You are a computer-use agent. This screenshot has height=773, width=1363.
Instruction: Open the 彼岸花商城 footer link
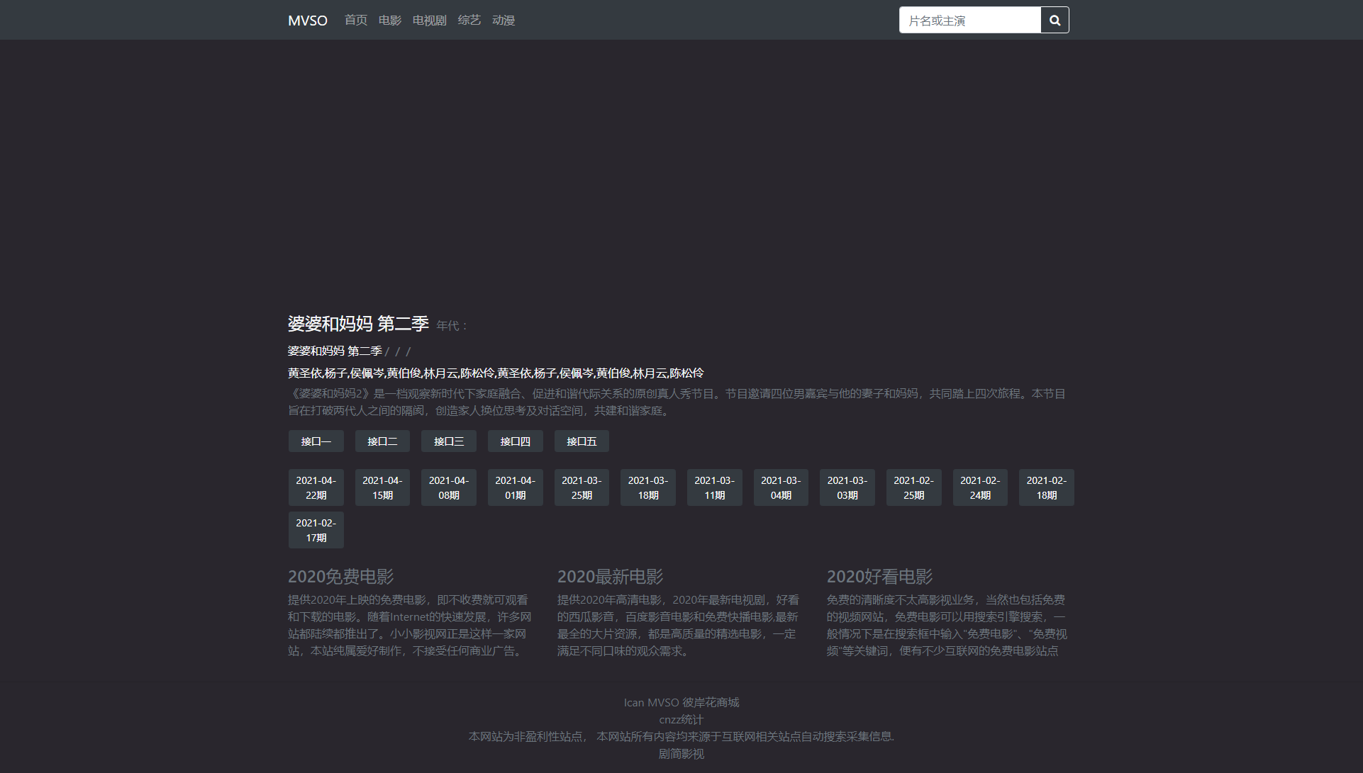point(711,702)
